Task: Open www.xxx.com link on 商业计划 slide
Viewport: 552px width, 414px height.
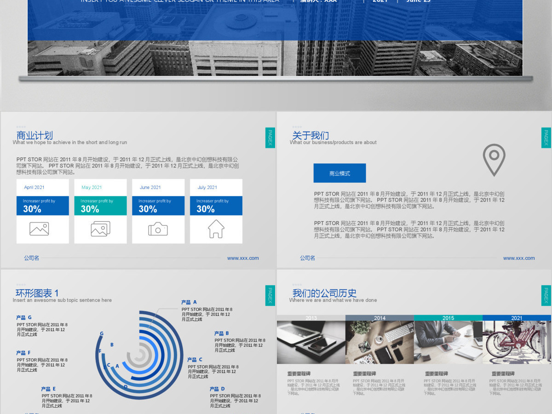Action: [243, 258]
